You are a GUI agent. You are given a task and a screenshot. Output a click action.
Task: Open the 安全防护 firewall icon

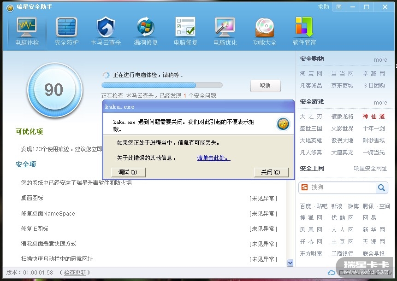[x=66, y=27]
